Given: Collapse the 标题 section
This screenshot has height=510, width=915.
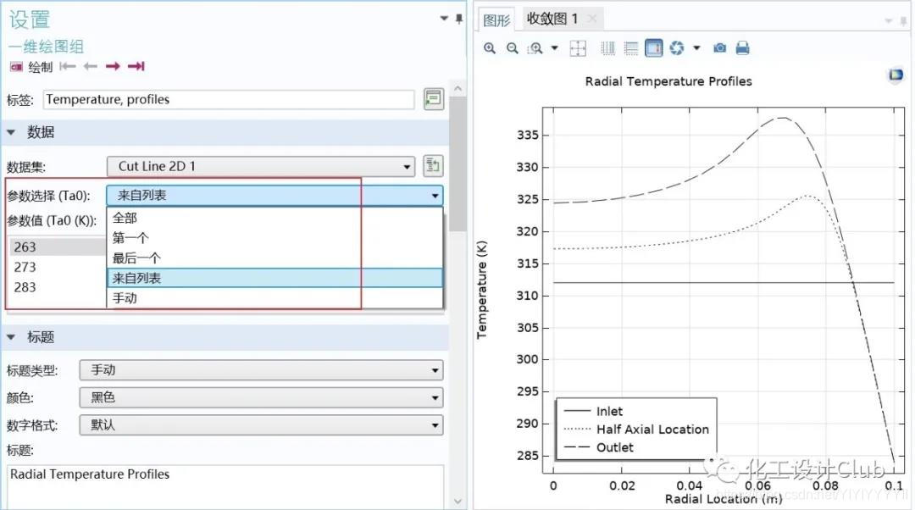Looking at the screenshot, I should pos(11,337).
